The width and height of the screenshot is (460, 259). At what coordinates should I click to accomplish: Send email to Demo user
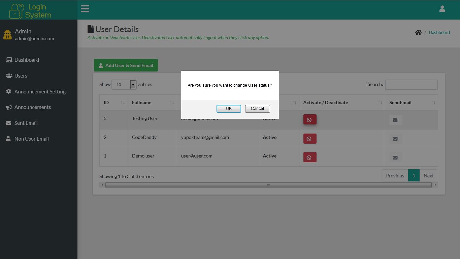pos(395,157)
